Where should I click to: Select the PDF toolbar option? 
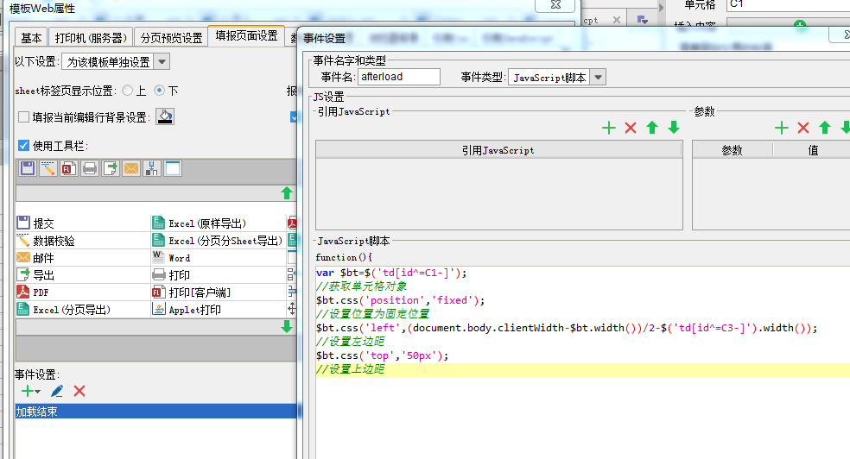coord(82,292)
